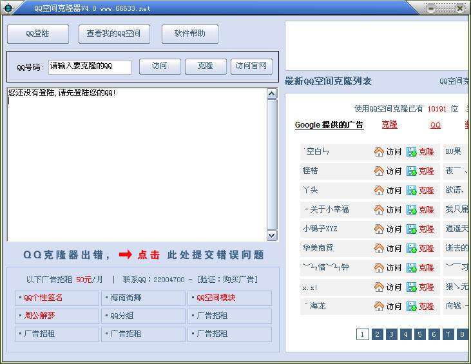Click user name RU果 in second column
Screen dimensions: 471x364
pyautogui.click(x=453, y=151)
